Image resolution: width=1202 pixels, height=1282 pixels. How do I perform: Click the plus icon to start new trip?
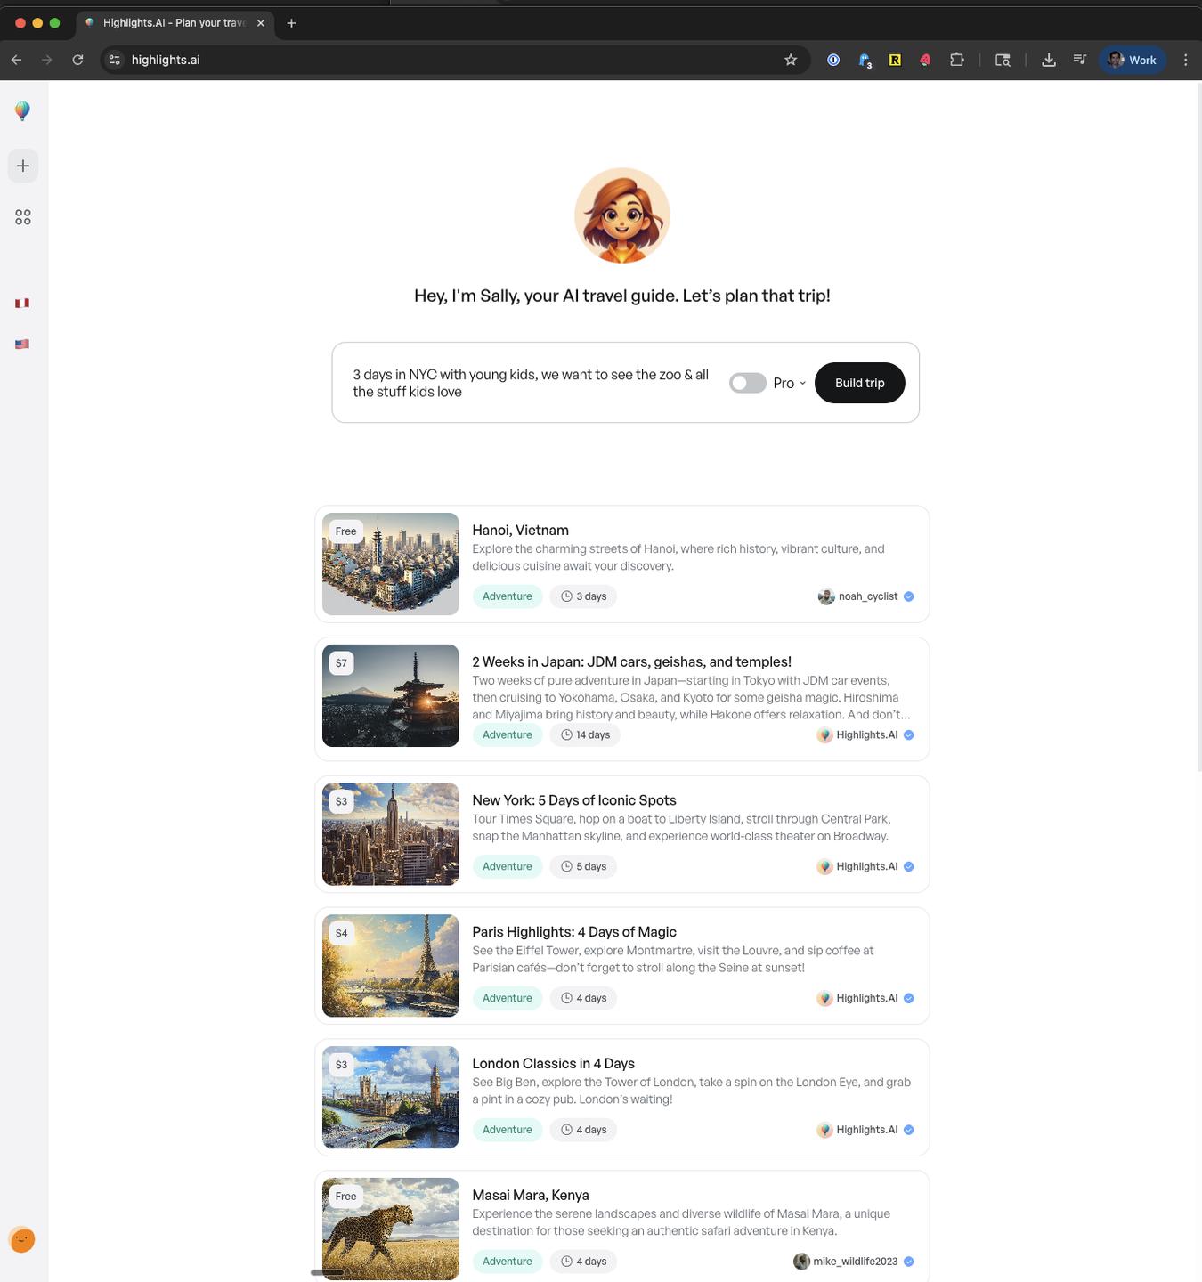23,166
